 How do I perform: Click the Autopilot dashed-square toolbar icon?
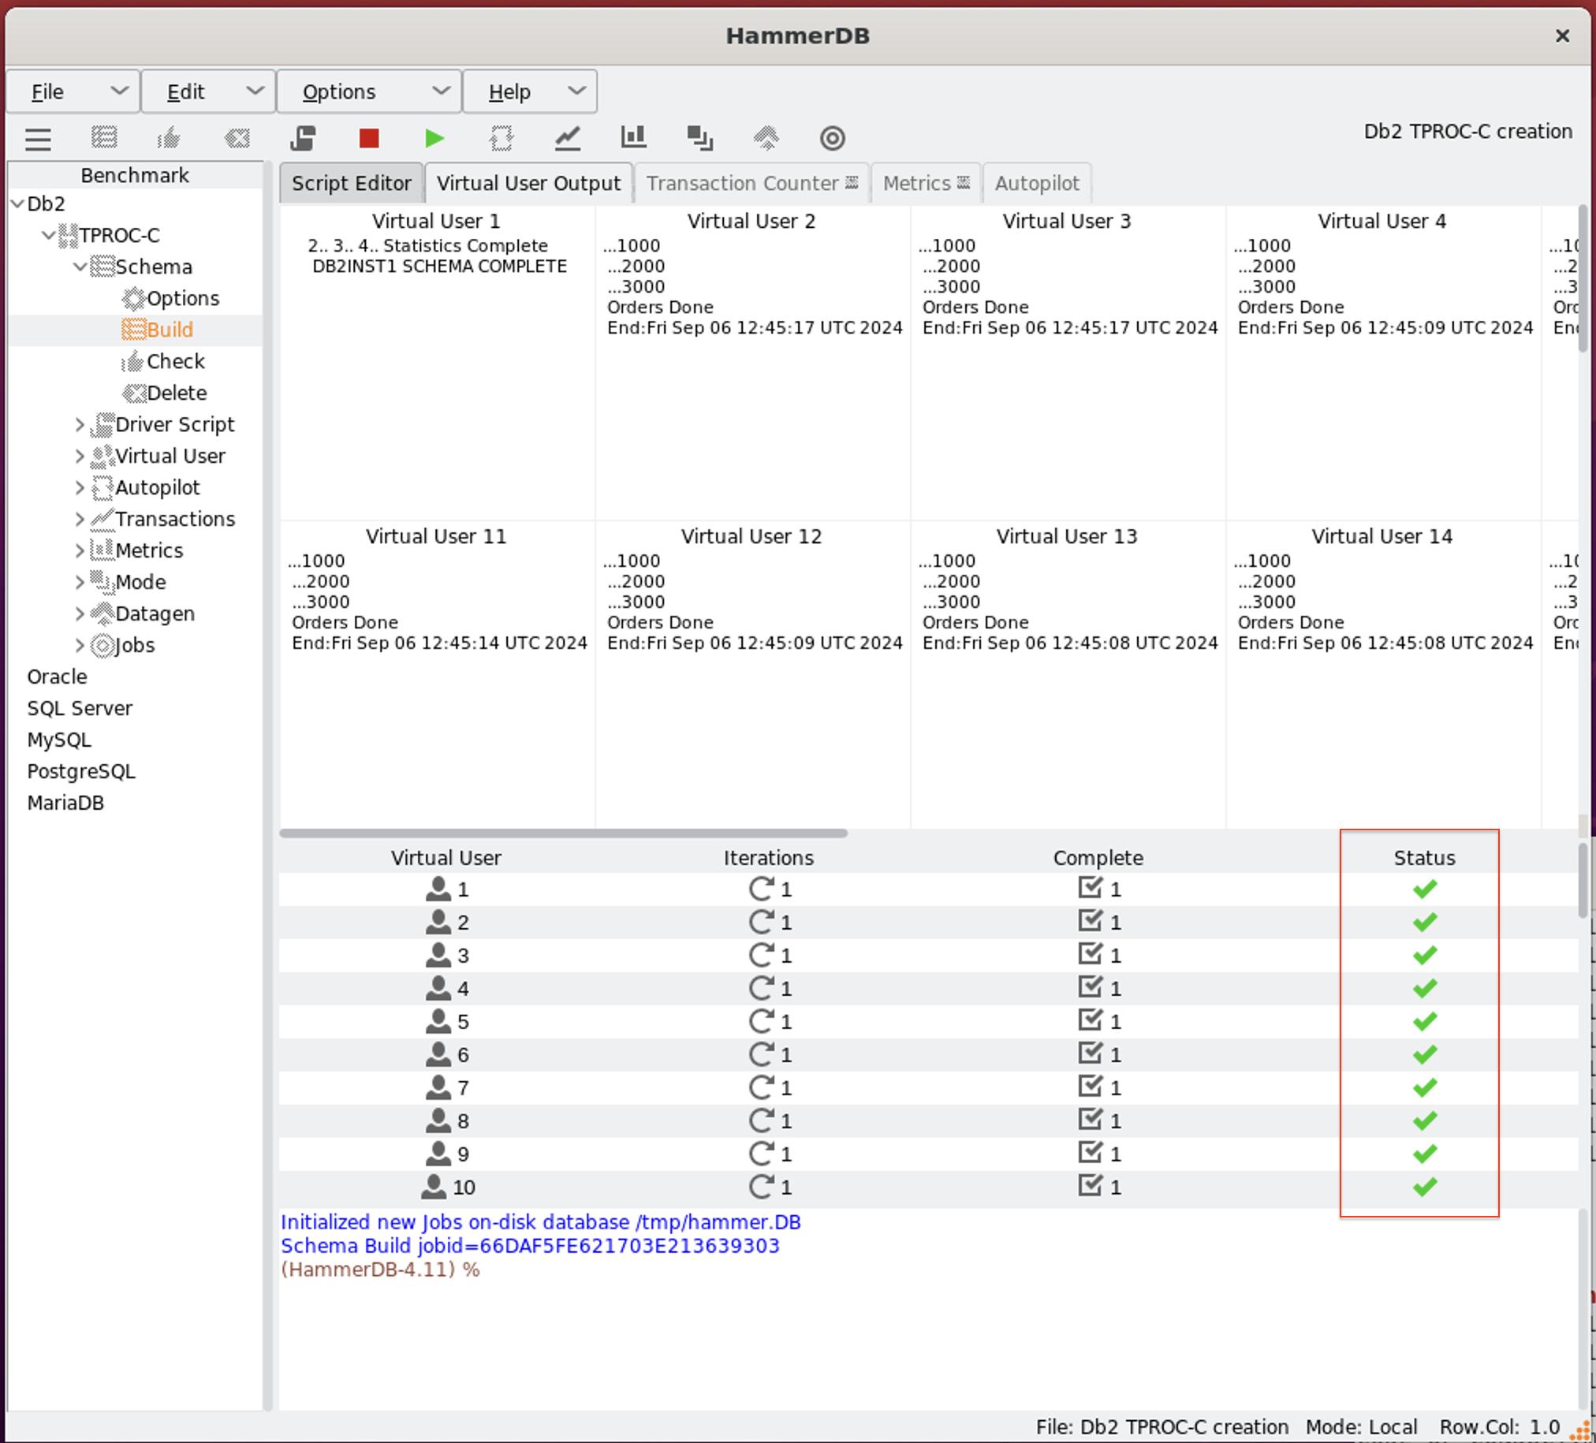502,139
